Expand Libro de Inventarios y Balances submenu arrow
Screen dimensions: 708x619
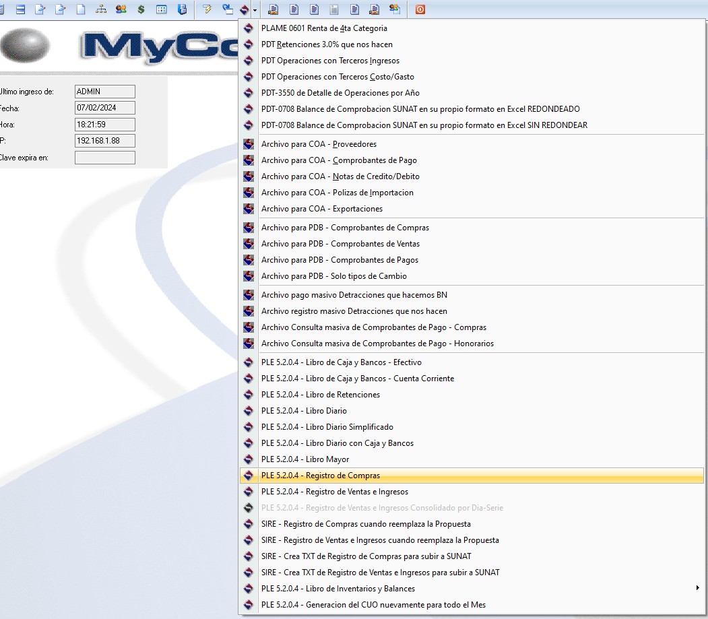697,589
